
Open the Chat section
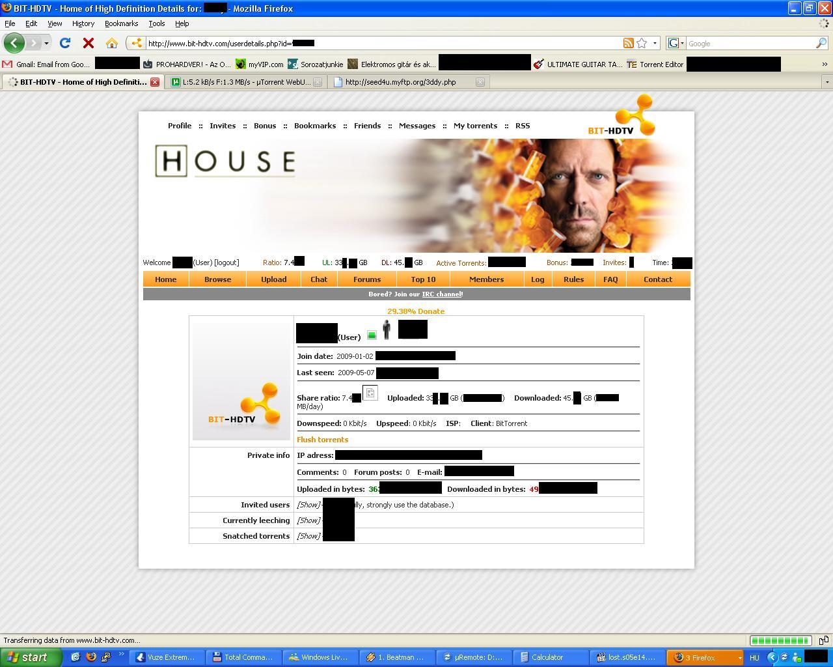tap(319, 279)
